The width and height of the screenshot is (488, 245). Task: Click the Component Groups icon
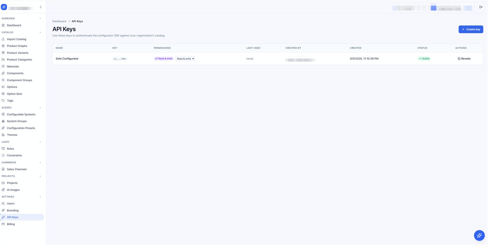[x=3, y=80]
